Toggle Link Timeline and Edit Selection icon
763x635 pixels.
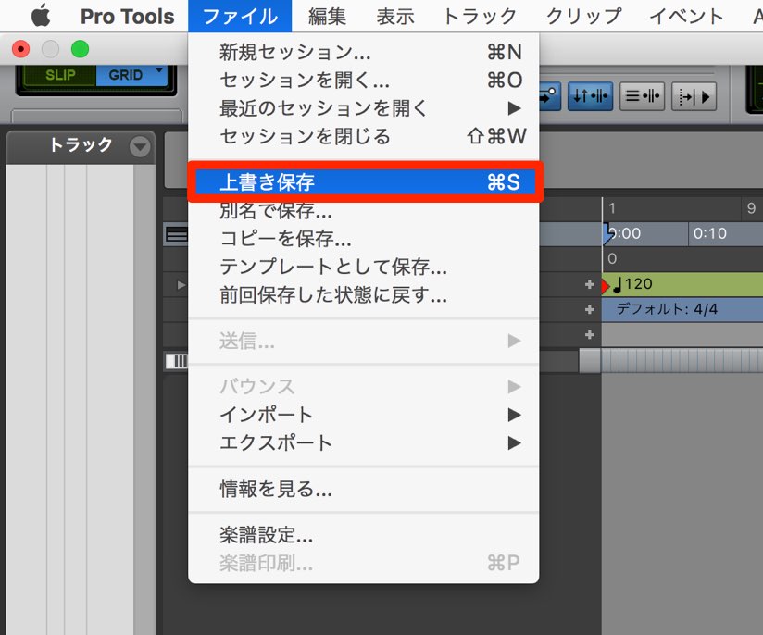pos(590,96)
